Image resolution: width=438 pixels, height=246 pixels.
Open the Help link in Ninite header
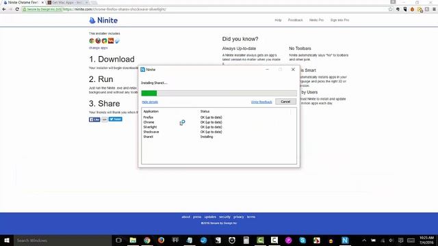tap(278, 20)
